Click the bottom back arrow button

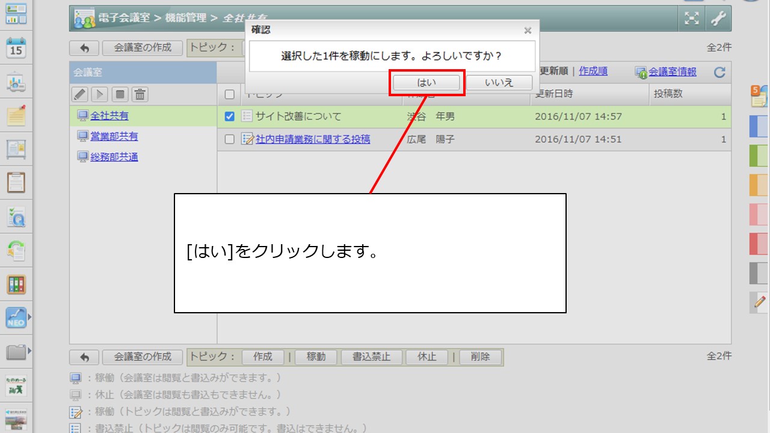(x=84, y=357)
